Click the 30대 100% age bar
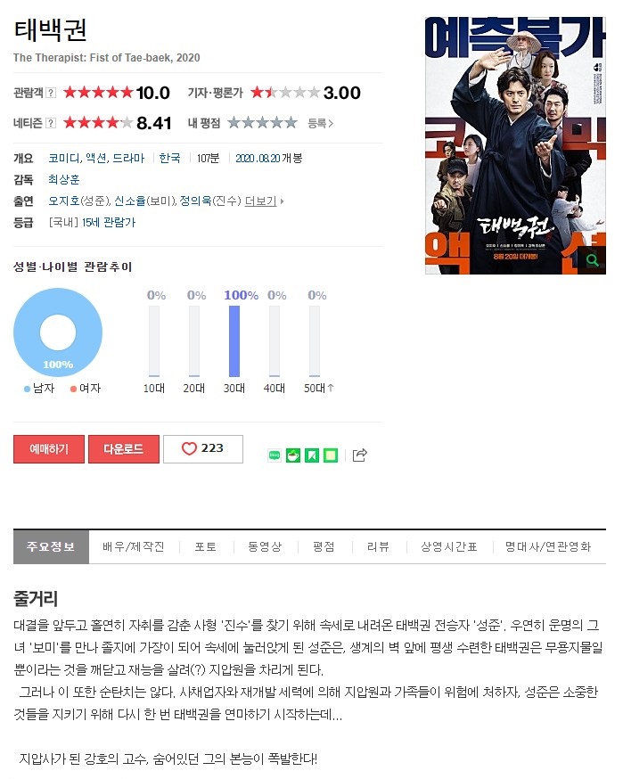 pyautogui.click(x=234, y=340)
